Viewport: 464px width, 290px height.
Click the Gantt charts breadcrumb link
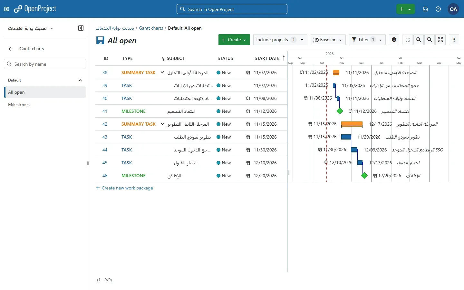151,28
